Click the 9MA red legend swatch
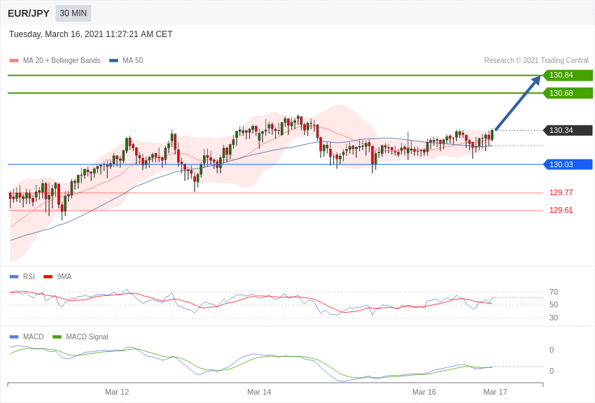 click(48, 277)
